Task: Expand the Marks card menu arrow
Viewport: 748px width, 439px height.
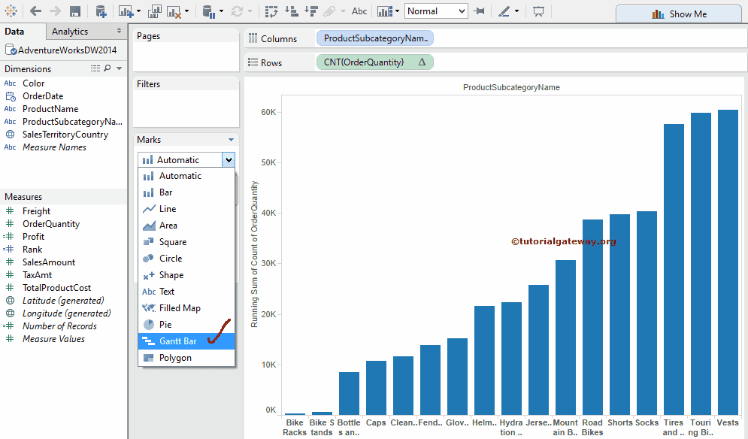Action: coord(231,140)
